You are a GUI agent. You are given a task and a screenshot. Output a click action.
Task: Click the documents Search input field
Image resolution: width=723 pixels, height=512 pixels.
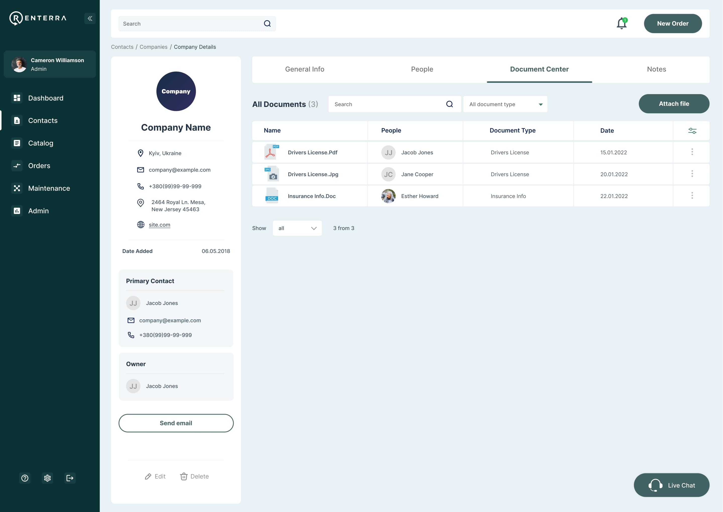point(394,104)
